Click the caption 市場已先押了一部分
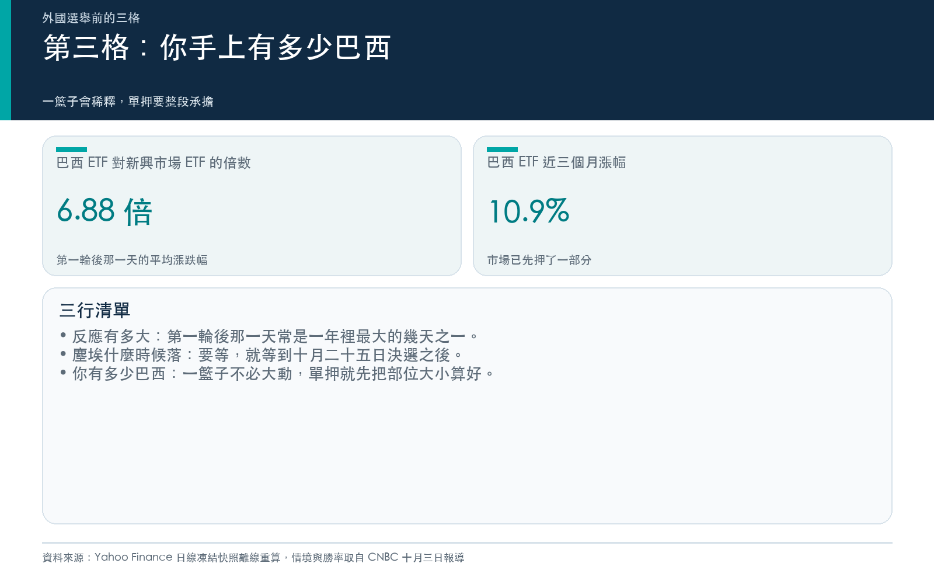 pyautogui.click(x=539, y=260)
